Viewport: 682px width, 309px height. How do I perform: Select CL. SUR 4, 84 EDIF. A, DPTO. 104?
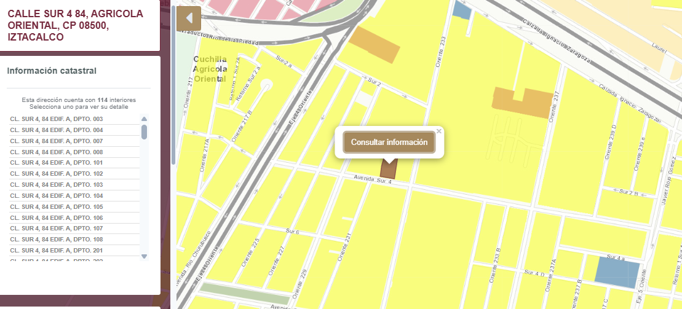(74, 195)
